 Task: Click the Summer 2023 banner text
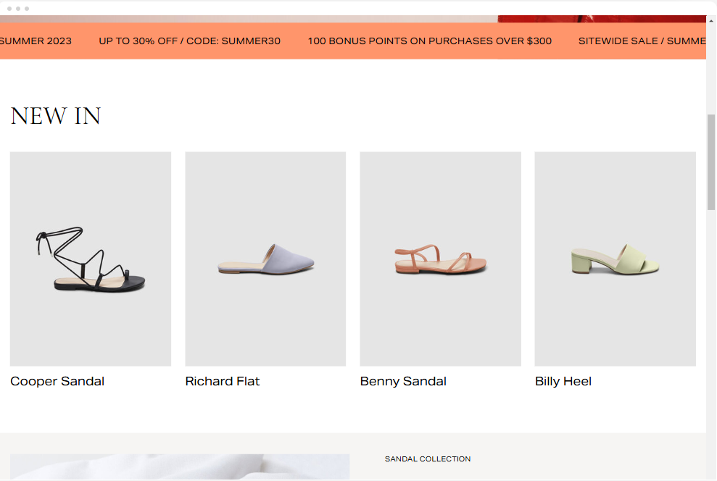coord(36,41)
